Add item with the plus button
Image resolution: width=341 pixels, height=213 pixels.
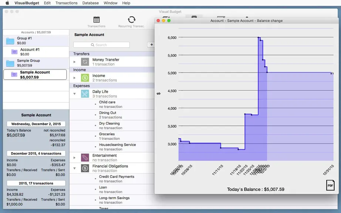tap(151, 44)
